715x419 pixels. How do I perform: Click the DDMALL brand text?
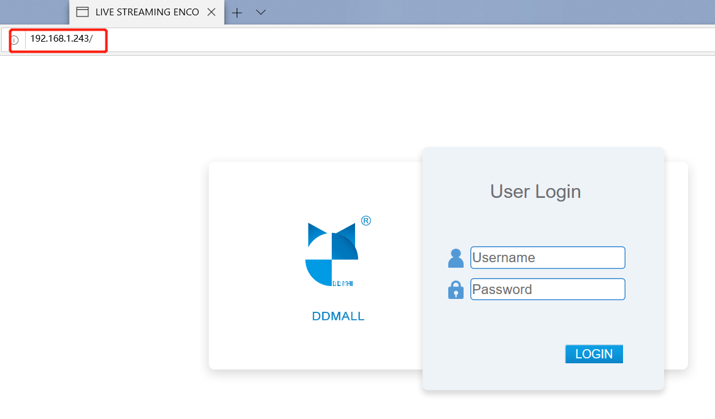click(x=338, y=316)
